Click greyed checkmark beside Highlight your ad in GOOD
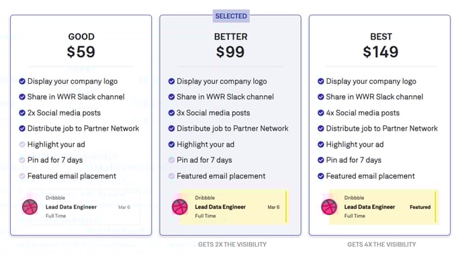Screen dimensions: 462x254 click(22, 144)
